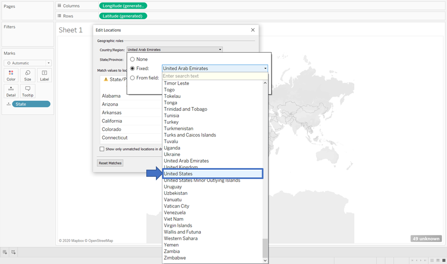Click the country search text field
Screen dimensions: 447x264
coord(215,76)
